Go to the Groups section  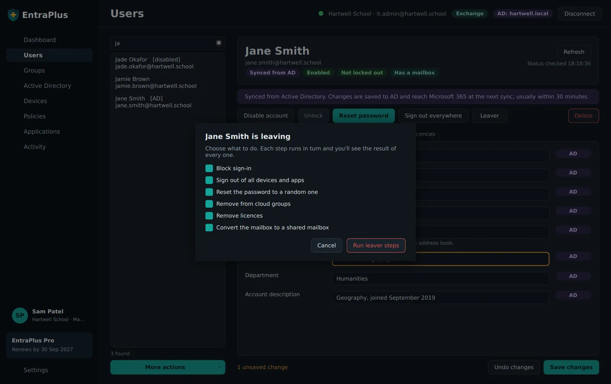[49, 71]
